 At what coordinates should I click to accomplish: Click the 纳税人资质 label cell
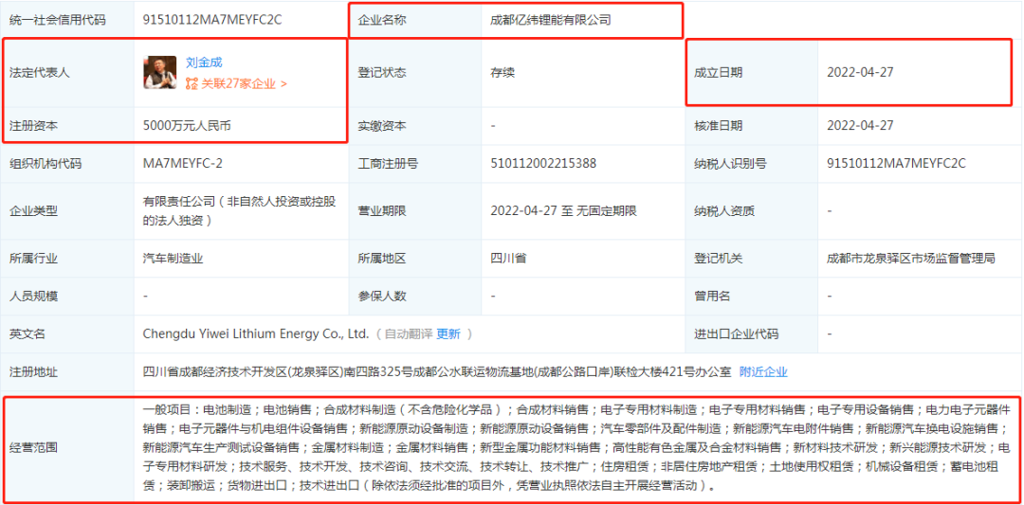tap(751, 210)
